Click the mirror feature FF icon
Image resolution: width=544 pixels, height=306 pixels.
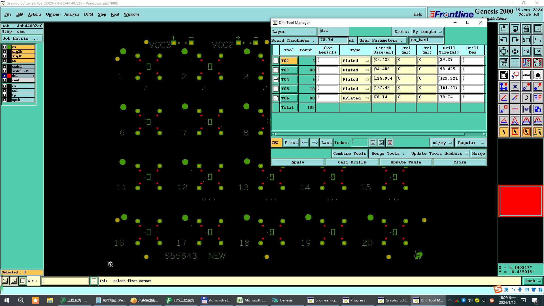click(537, 98)
